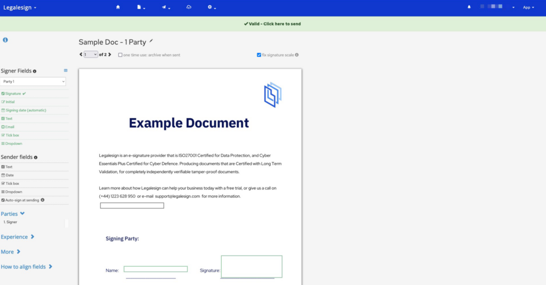Click the Example Document heading
Viewport: 546px width, 285px height.
(x=189, y=123)
